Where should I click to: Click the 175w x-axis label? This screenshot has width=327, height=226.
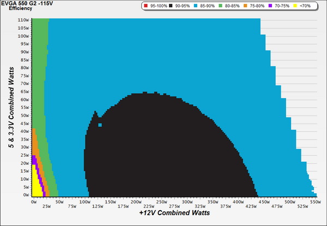[123, 206]
